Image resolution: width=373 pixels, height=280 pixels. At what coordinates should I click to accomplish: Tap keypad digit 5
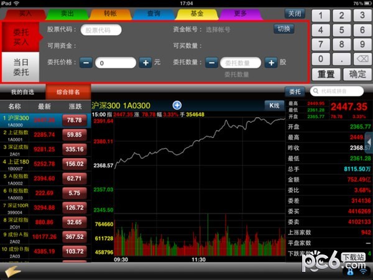pos(341,30)
